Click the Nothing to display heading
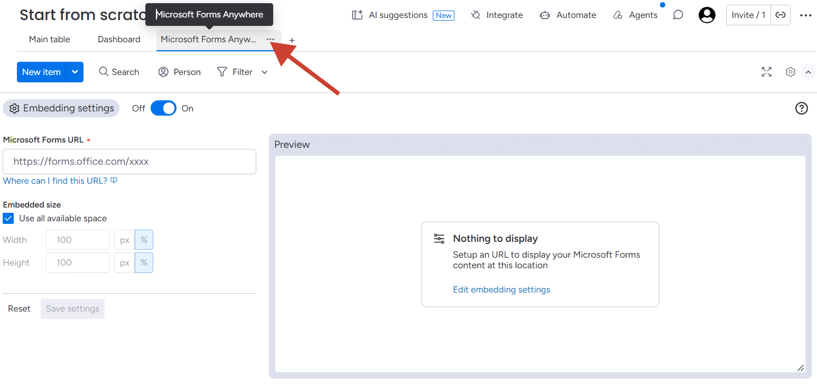The height and width of the screenshot is (386, 817). click(495, 239)
